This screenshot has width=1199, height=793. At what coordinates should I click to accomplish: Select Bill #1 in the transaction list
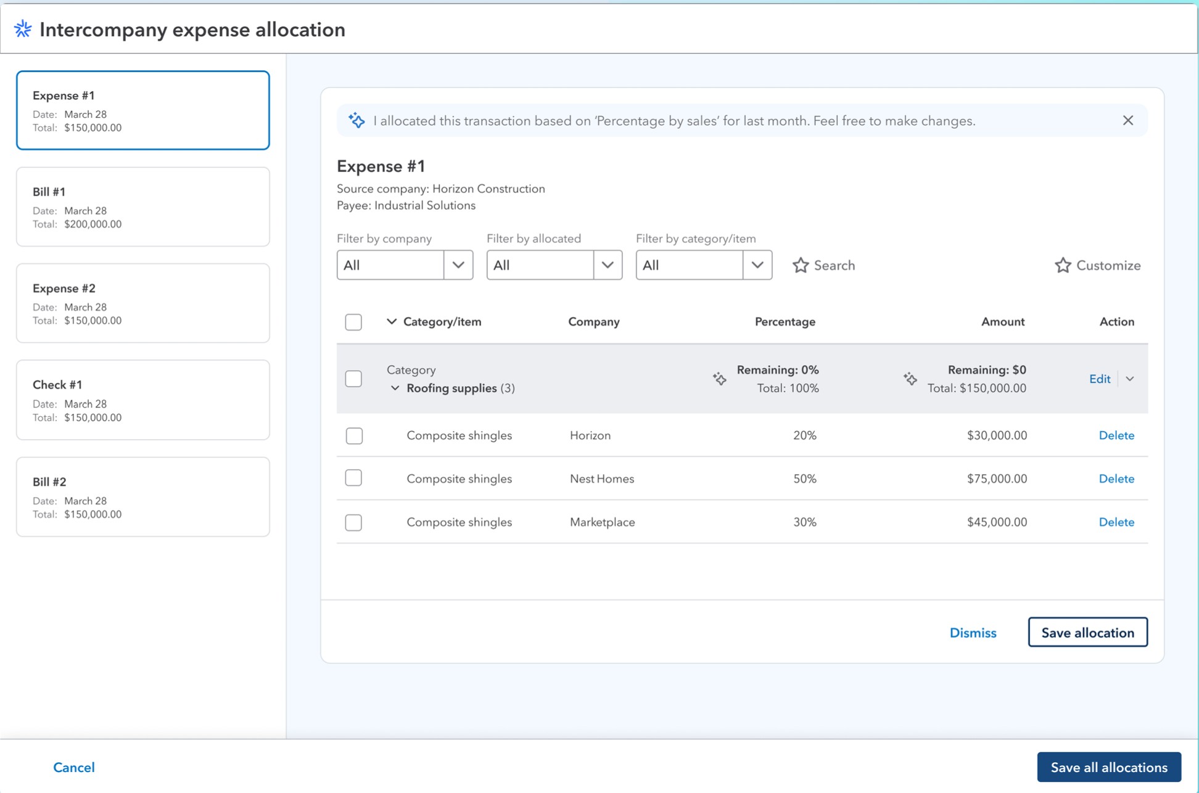click(142, 207)
